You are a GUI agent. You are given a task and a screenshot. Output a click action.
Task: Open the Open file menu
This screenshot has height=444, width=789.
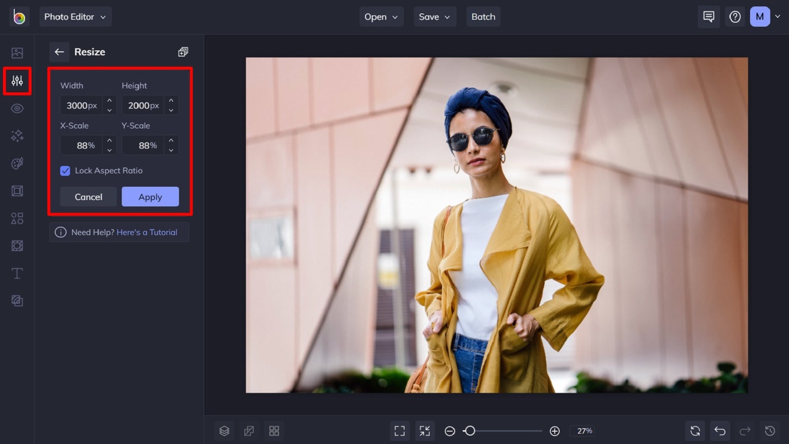(x=381, y=16)
